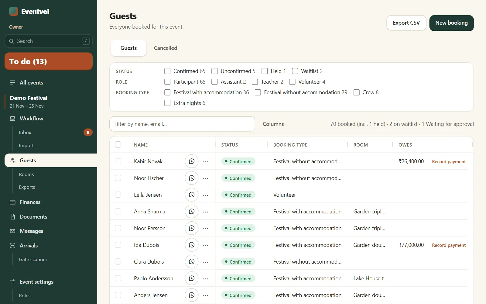The height and width of the screenshot is (304, 486).
Task: Open WhatsApp chat for Pablo Andersson
Action: pyautogui.click(x=192, y=278)
